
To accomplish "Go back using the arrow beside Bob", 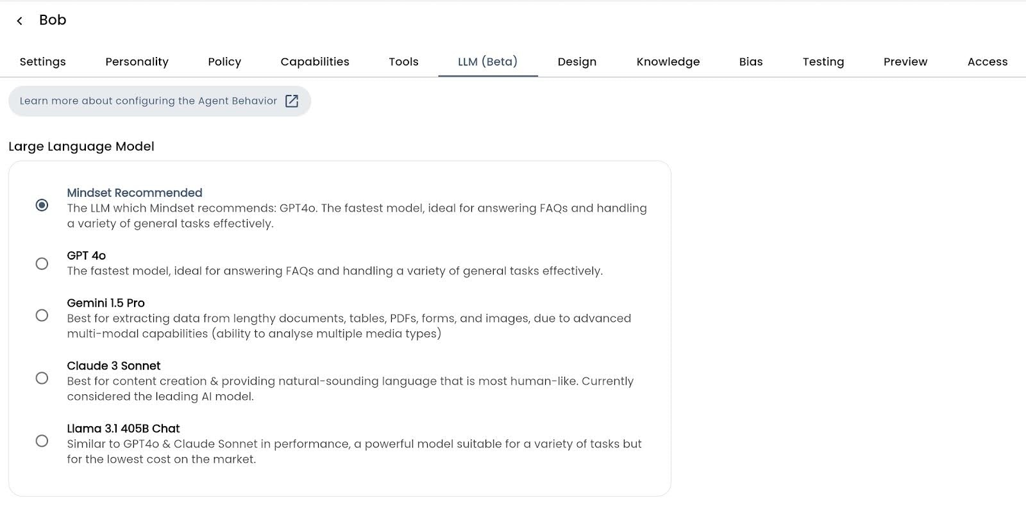I will click(20, 21).
